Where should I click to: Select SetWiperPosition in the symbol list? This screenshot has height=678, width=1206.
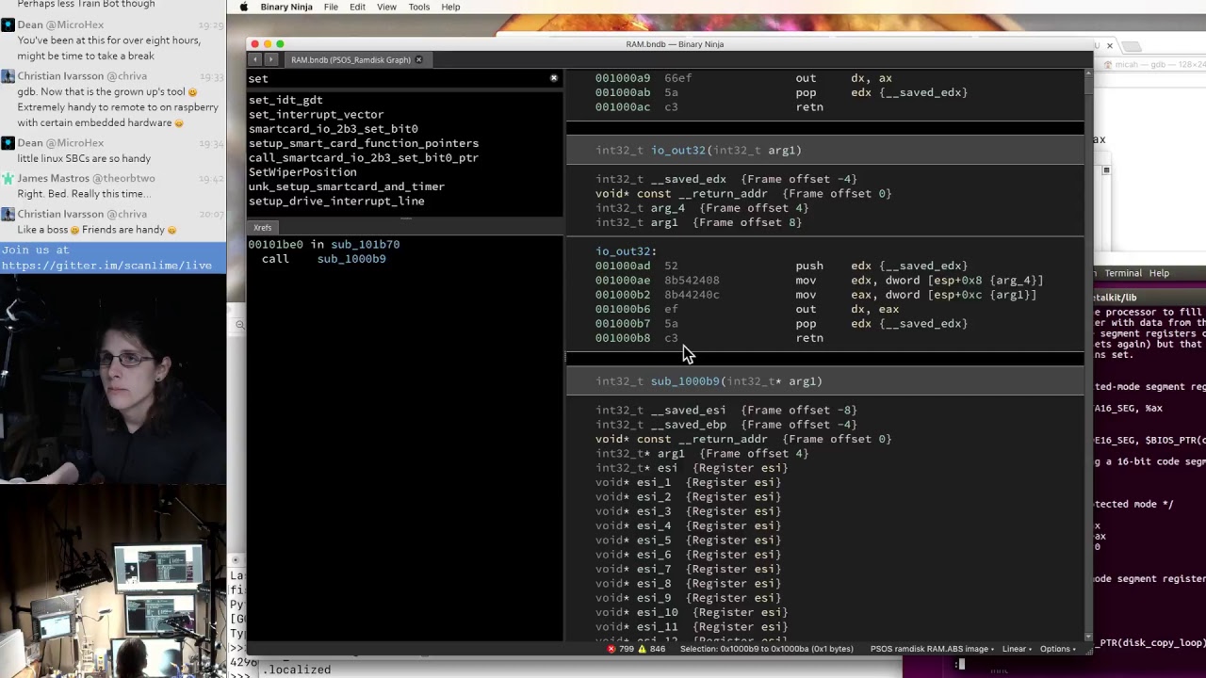coord(302,172)
